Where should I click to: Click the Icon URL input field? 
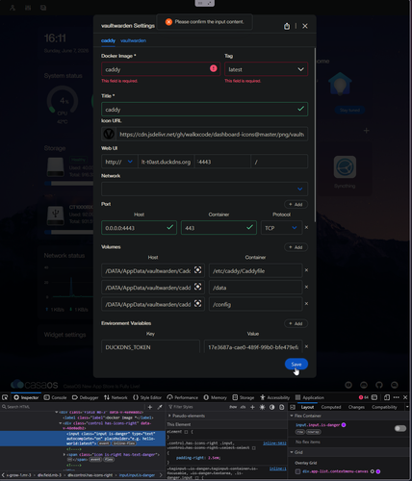click(x=212, y=135)
